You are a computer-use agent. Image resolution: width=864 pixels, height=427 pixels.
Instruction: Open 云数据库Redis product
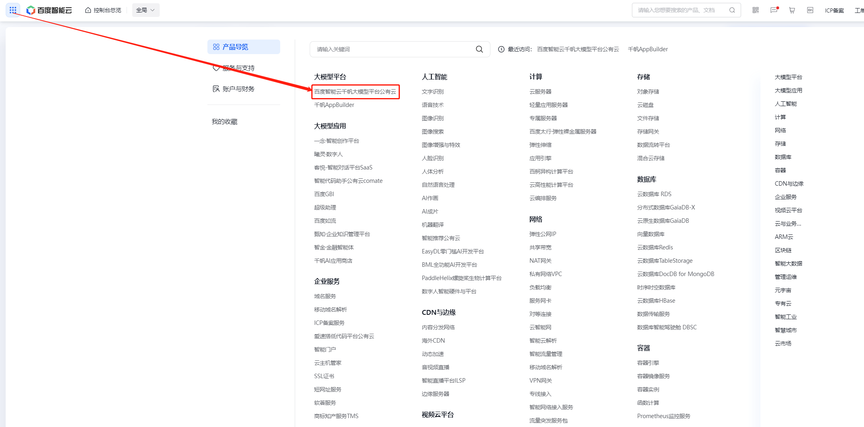tap(655, 247)
